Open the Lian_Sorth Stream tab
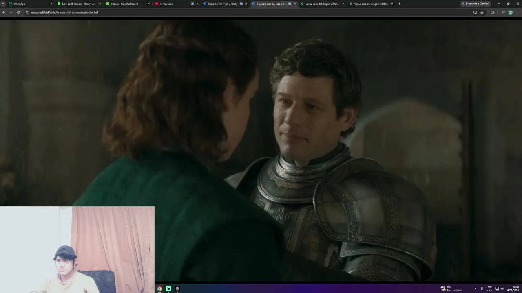Viewport: 522px width, 293px height. tap(79, 4)
